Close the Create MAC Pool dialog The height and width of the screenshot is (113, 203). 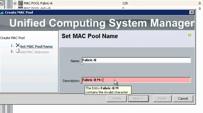192,12
